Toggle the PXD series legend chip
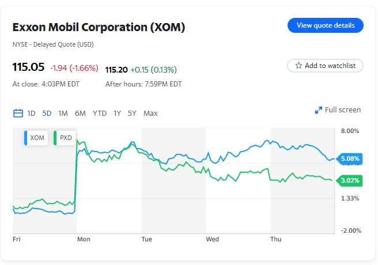Image resolution: width=378 pixels, height=265 pixels. tap(65, 138)
